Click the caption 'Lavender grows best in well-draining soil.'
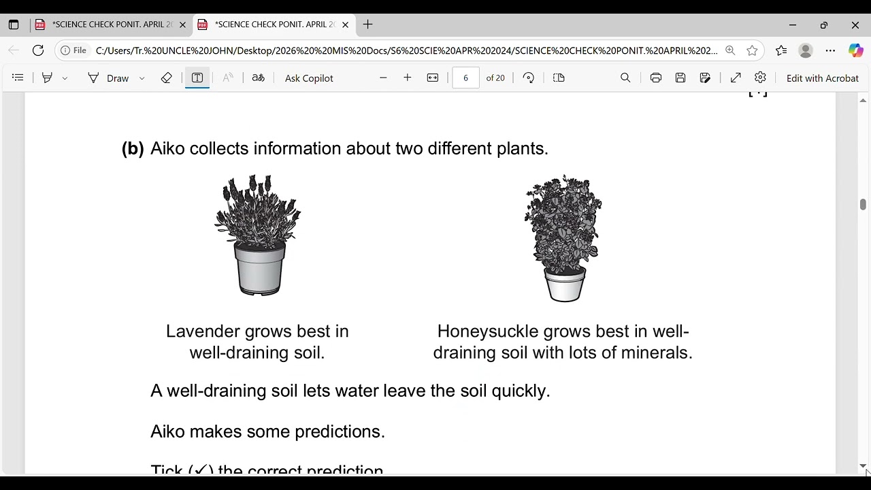Screen dimensions: 871x490 257,342
